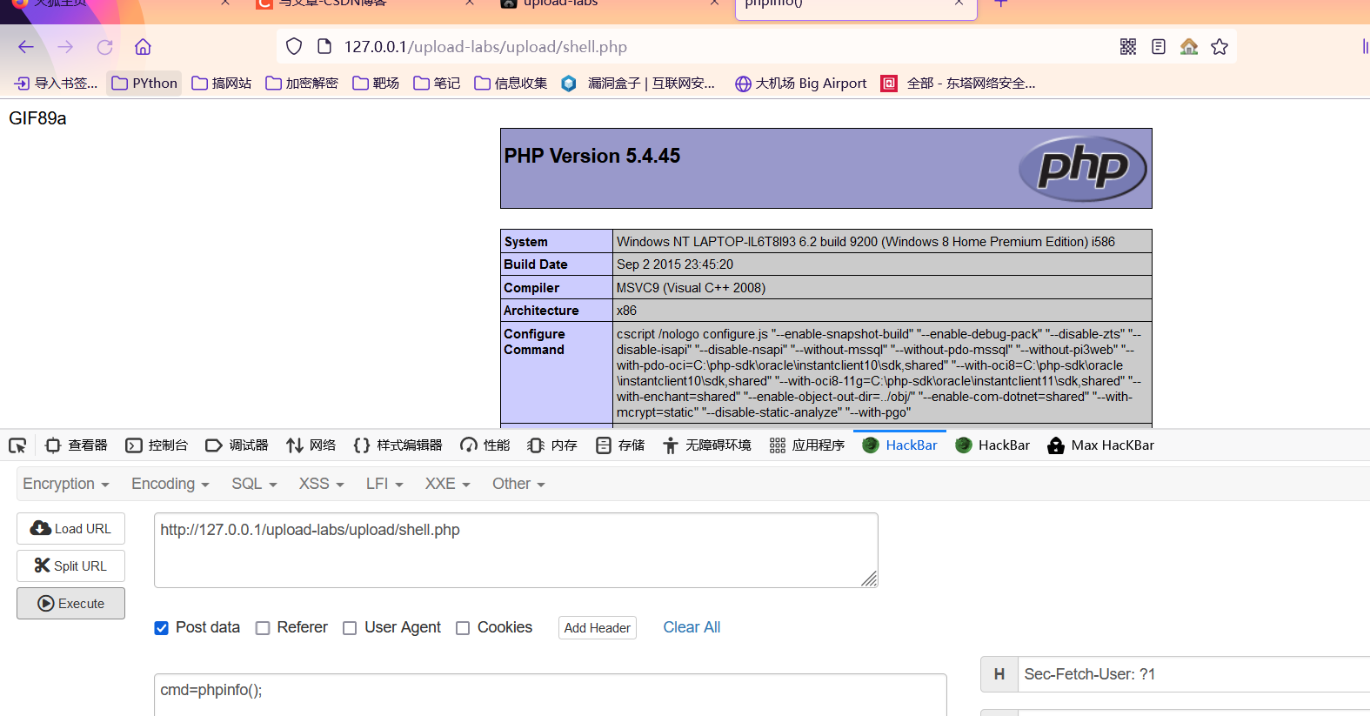Switch to the Max HacKBar tab
The height and width of the screenshot is (716, 1370).
[x=1101, y=445]
